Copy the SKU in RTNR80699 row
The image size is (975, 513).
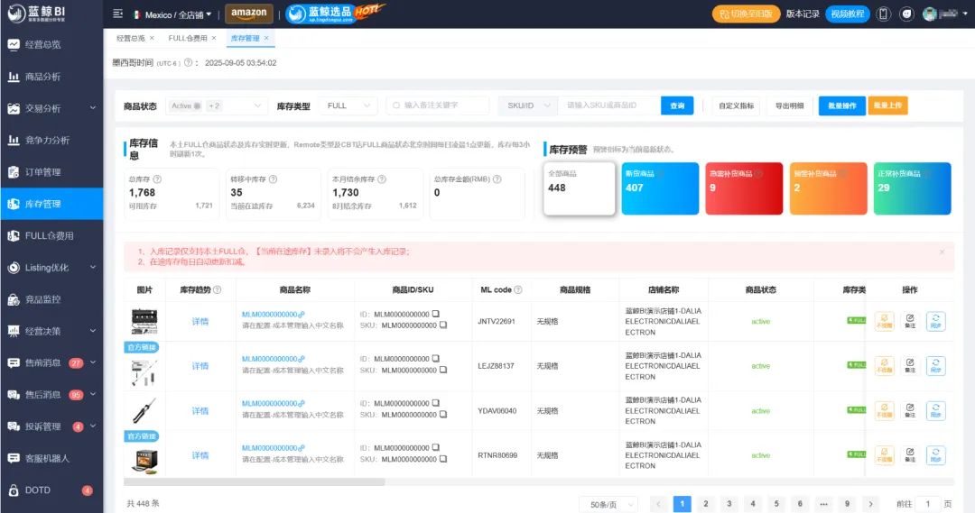tap(443, 460)
